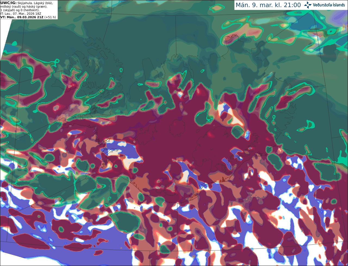Click the '1 (skýjað) og 0 (heiðskírt).' line
This screenshot has width=348, height=266.
pyautogui.click(x=20, y=10)
